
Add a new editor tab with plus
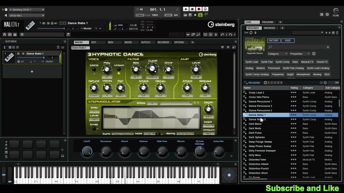[x=192, y=42]
